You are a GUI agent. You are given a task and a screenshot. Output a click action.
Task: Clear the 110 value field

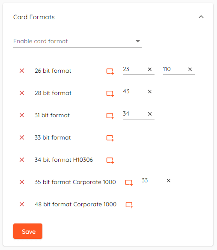click(x=190, y=69)
